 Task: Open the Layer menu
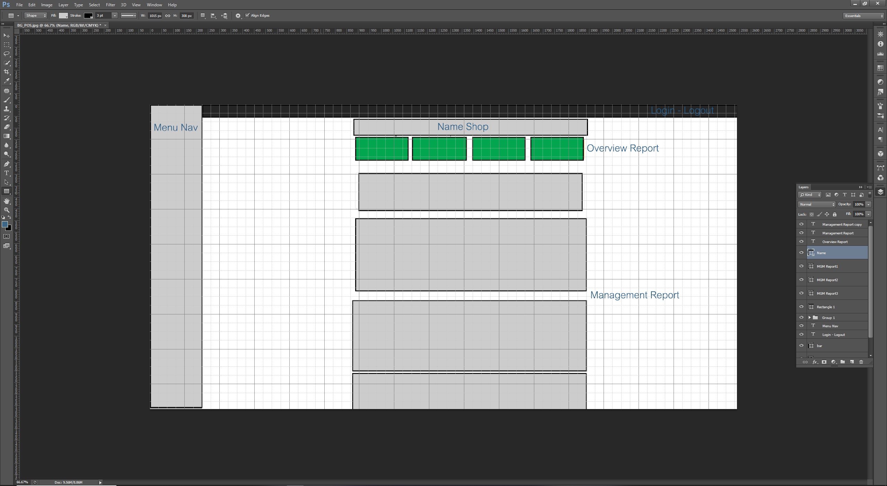[63, 5]
